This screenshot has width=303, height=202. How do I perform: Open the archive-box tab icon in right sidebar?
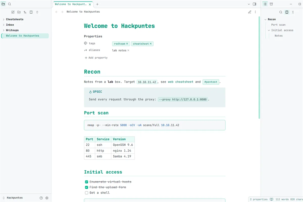tap(271, 4)
